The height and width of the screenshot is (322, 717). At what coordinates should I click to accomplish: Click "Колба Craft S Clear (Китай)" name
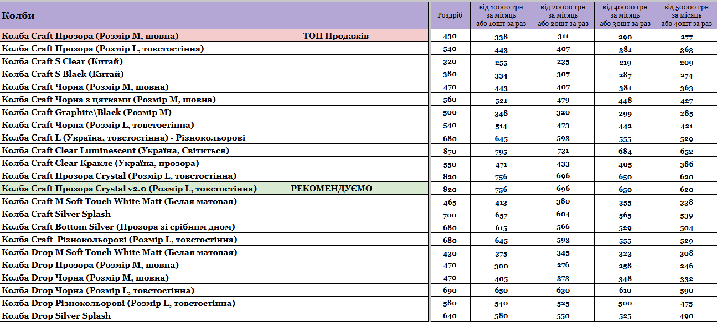coord(63,61)
